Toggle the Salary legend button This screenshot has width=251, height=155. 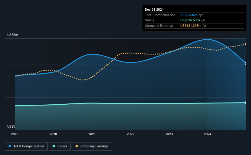tap(60, 146)
